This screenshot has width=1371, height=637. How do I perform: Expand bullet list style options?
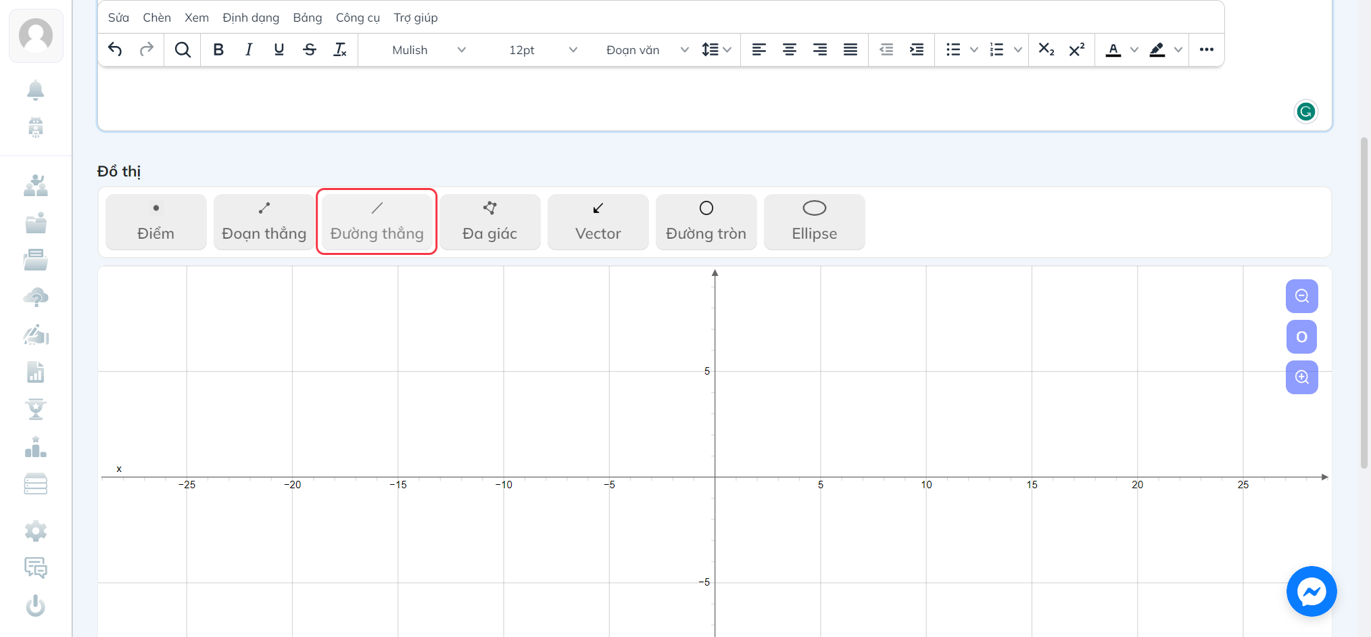(x=974, y=49)
